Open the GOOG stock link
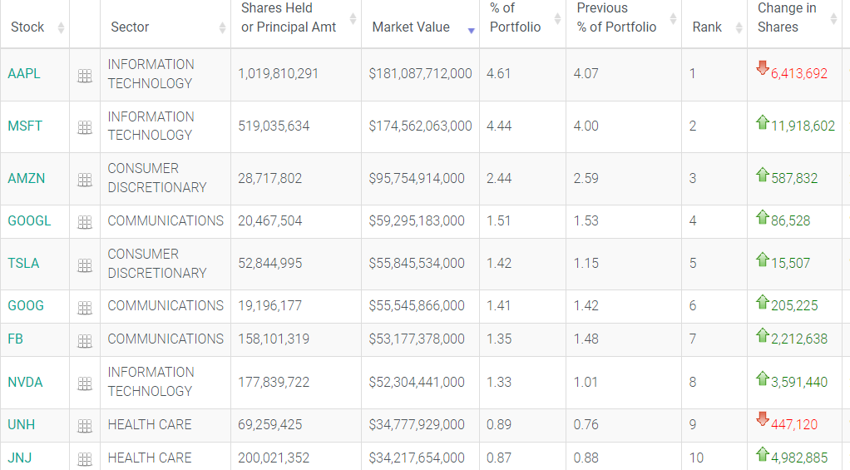Screen dimensions: 850x470 coord(26,306)
